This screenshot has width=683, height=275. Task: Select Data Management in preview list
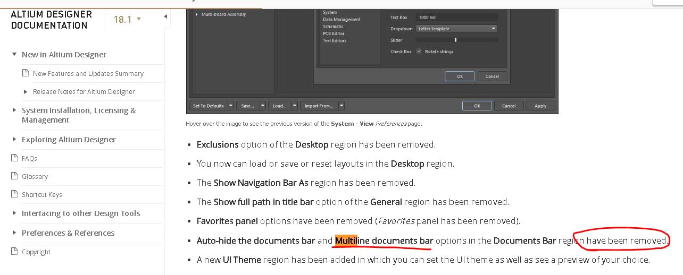[x=341, y=20]
